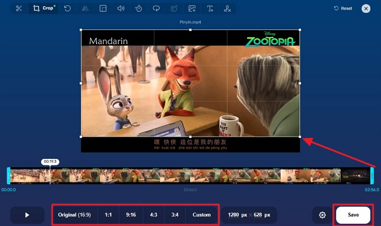
Task: Select the 4:3 aspect ratio
Action: click(x=153, y=215)
